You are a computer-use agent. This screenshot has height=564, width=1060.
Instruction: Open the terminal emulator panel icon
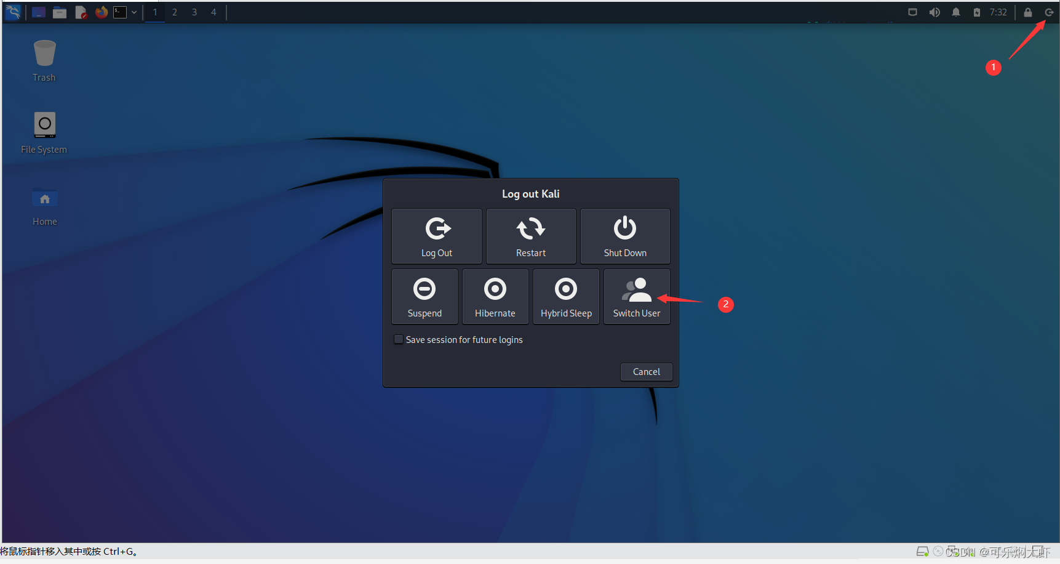pos(120,12)
